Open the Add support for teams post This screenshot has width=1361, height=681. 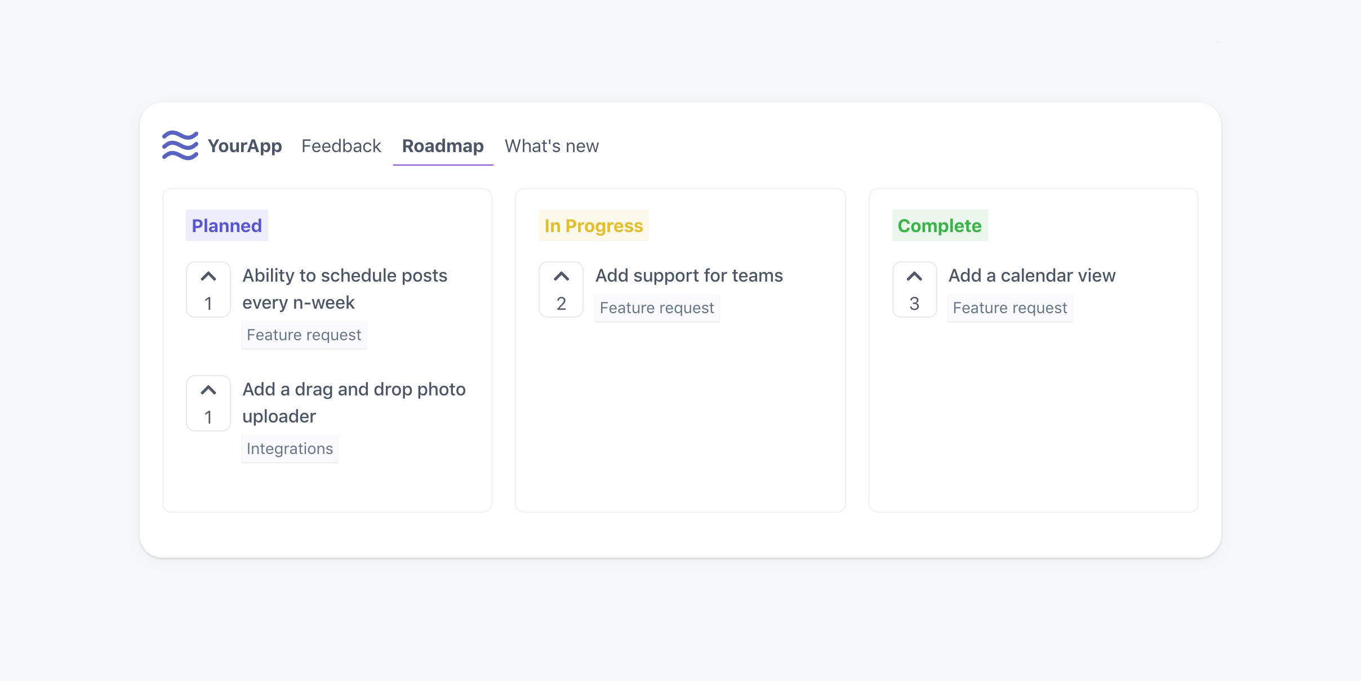point(689,275)
